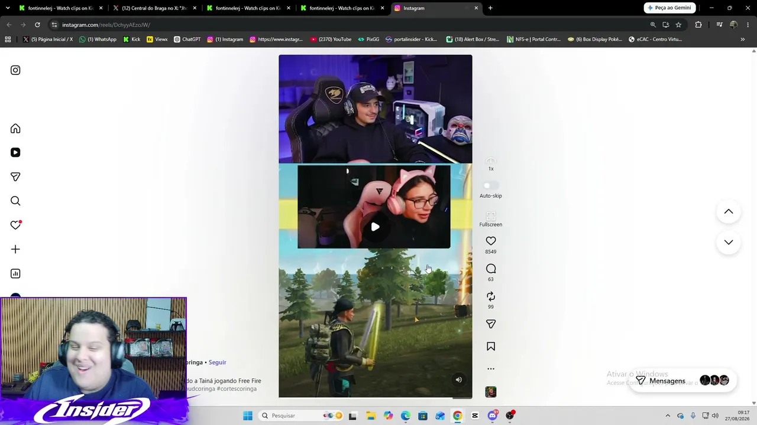Save the reel with the bookmark icon

tap(491, 346)
